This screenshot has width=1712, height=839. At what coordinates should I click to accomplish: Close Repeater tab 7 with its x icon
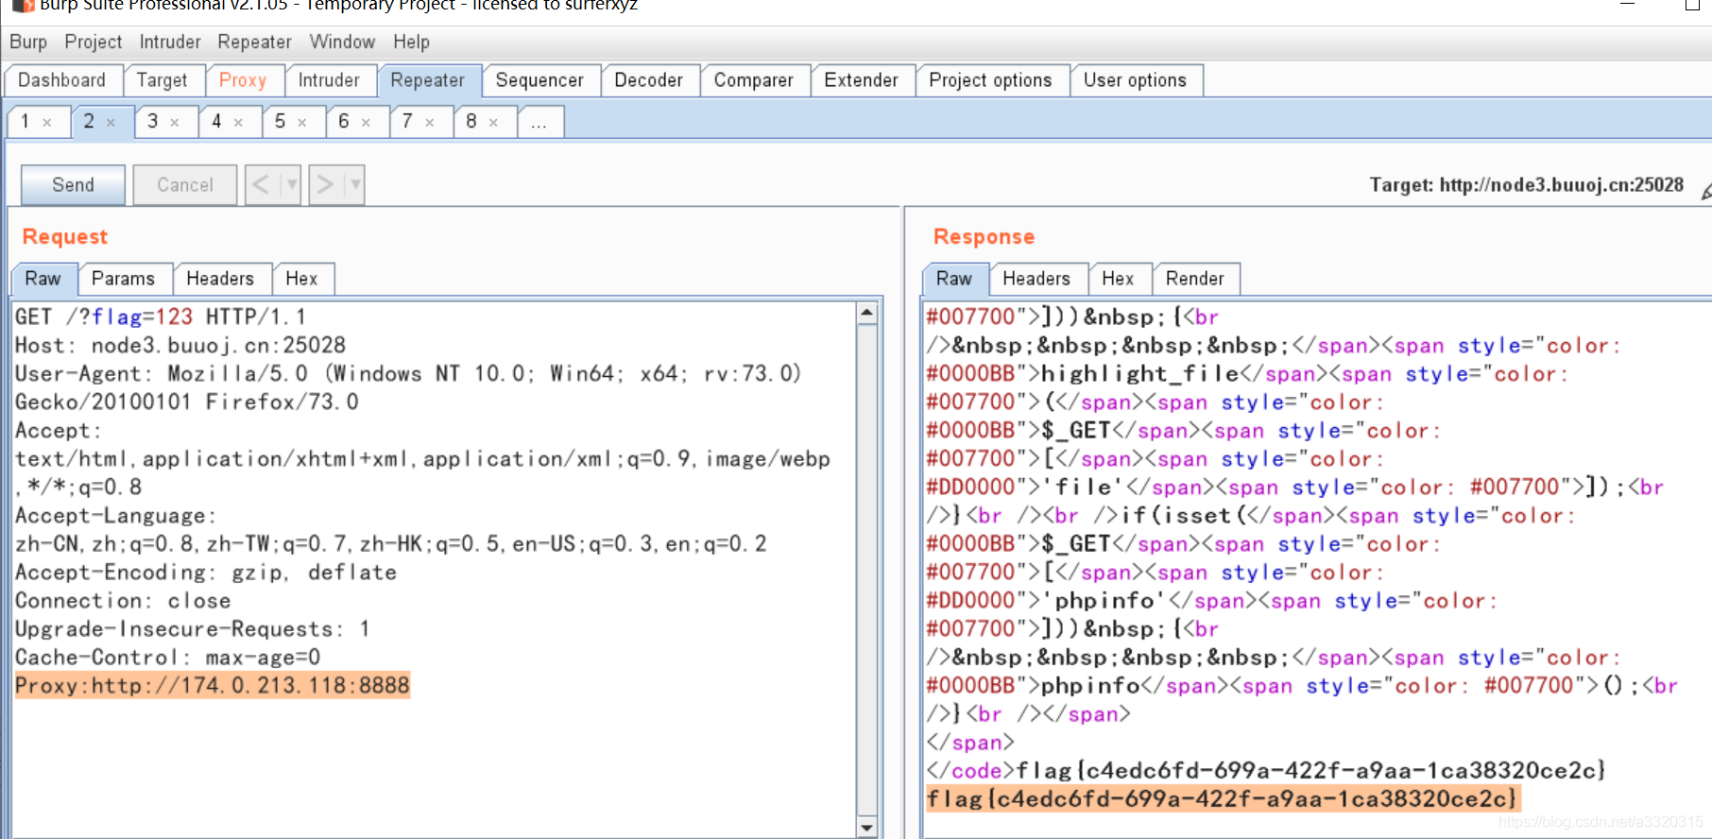point(430,123)
